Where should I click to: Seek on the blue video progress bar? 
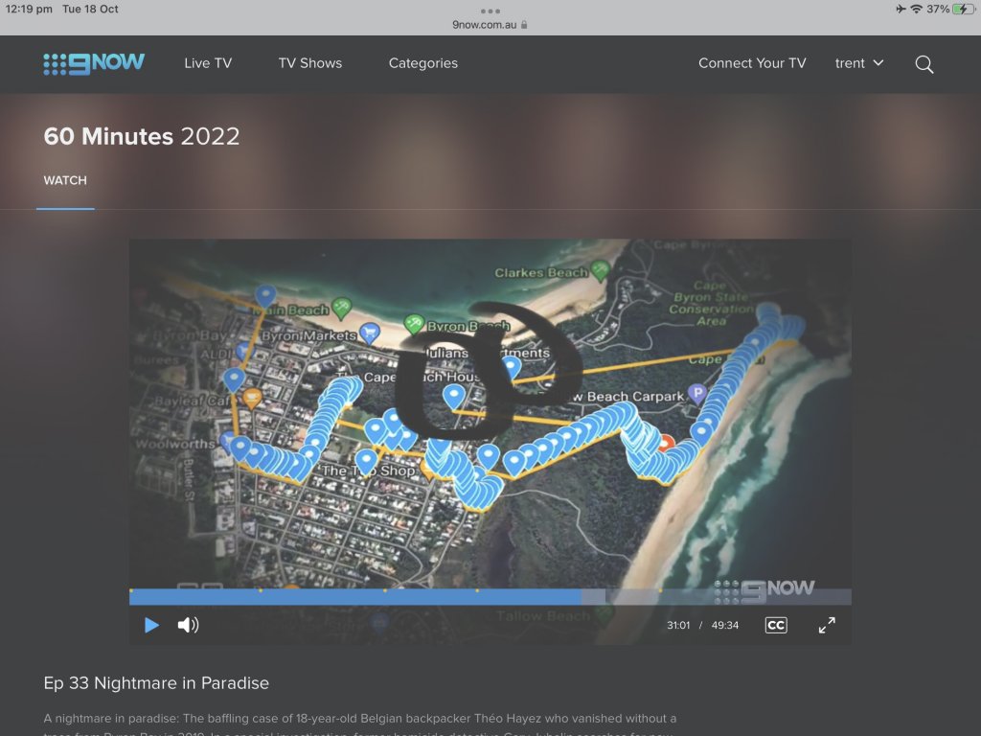(x=383, y=596)
